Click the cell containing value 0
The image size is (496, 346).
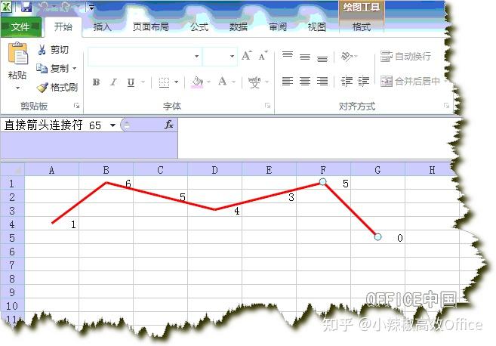[x=377, y=238]
